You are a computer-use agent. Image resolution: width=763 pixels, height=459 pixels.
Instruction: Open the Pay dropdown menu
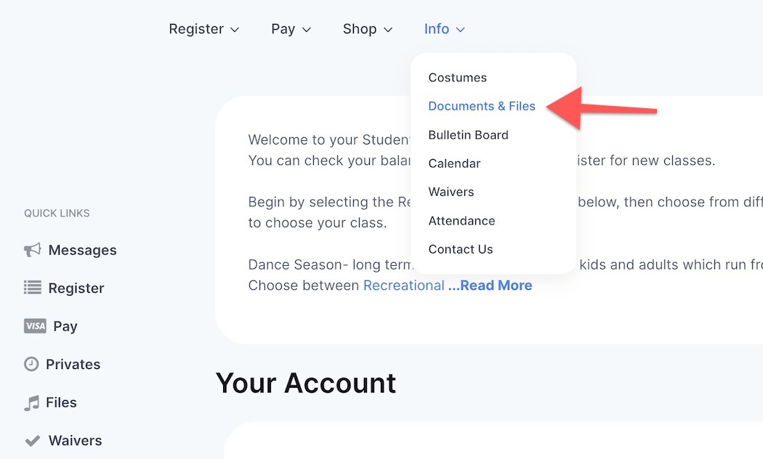click(x=291, y=29)
